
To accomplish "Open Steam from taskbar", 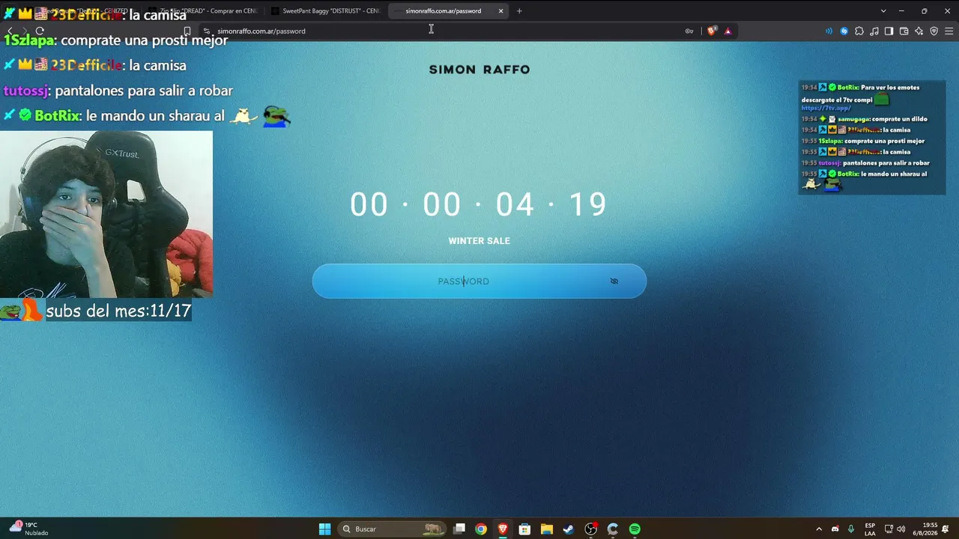I will pyautogui.click(x=569, y=529).
